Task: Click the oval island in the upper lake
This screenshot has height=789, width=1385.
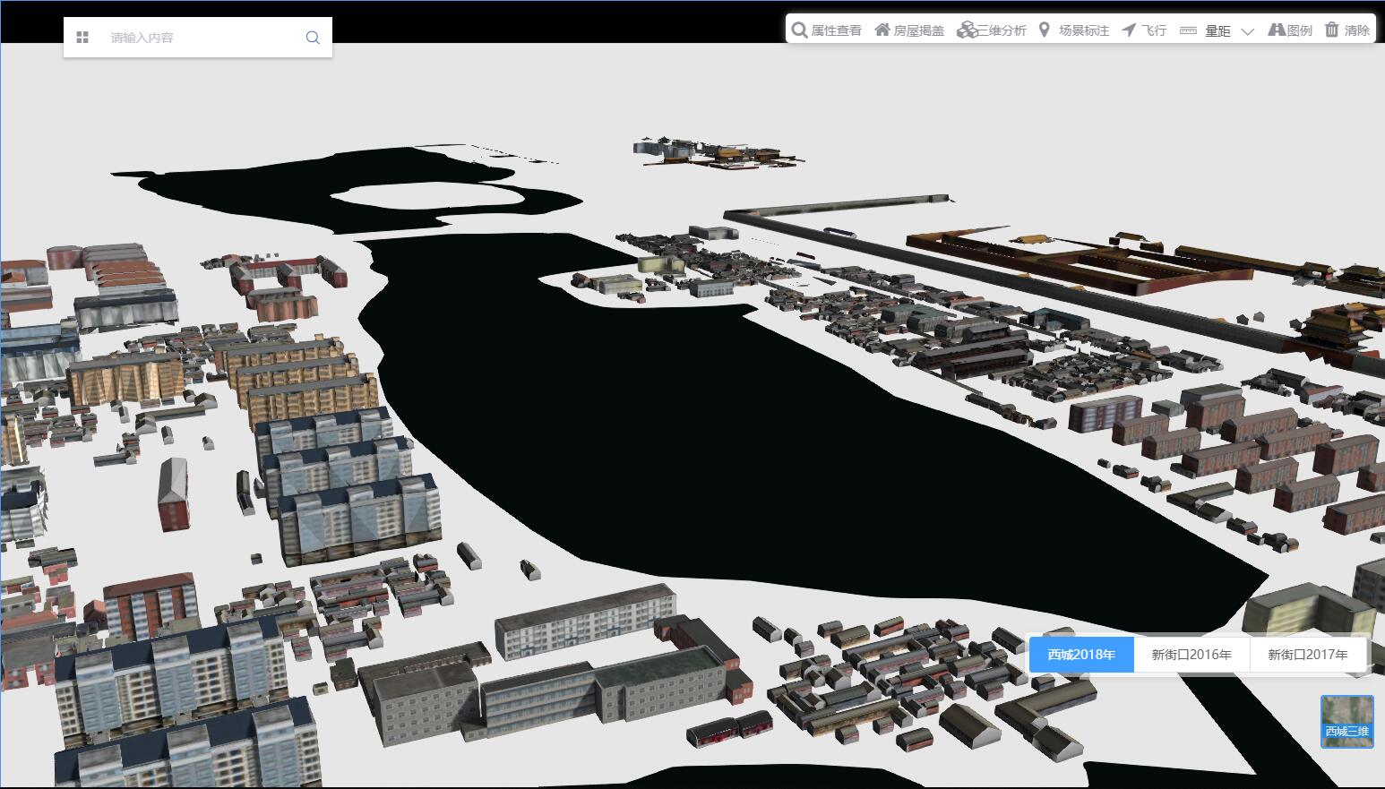Action: coord(428,195)
